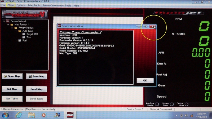Click the Save Map disk icon
212x119 pixels.
pyautogui.click(x=30, y=76)
